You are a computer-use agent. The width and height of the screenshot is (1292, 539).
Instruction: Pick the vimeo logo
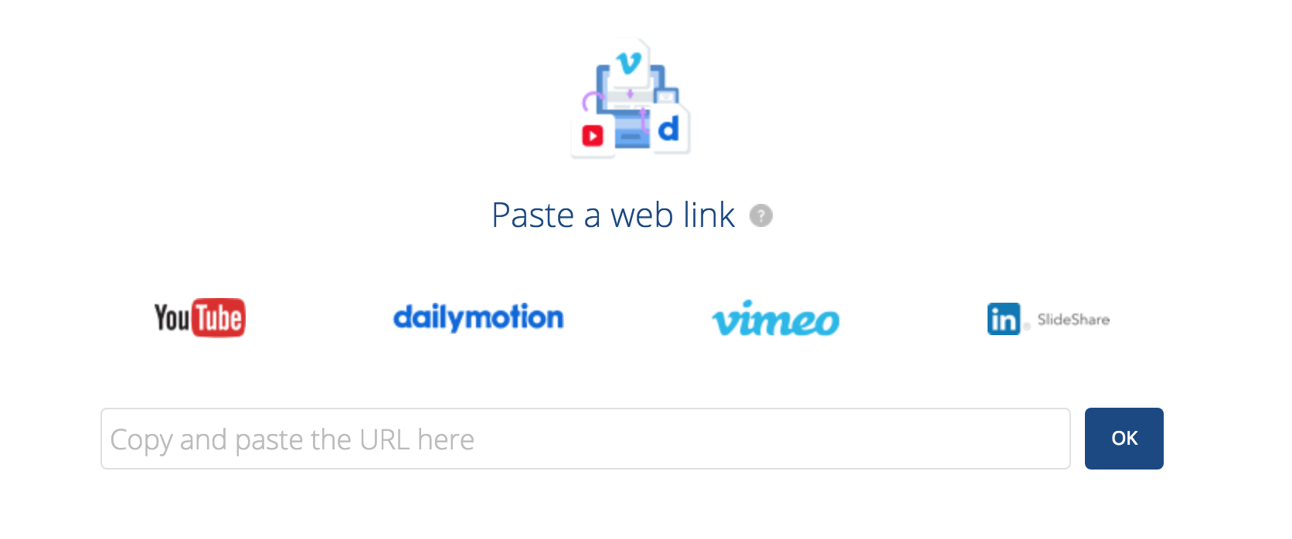pyautogui.click(x=775, y=319)
